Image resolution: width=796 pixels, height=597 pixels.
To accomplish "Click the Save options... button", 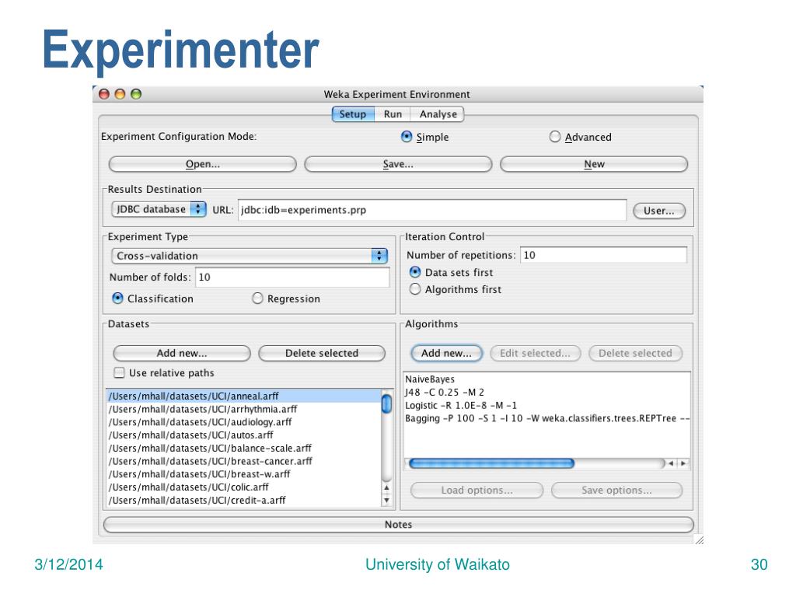I will click(616, 491).
